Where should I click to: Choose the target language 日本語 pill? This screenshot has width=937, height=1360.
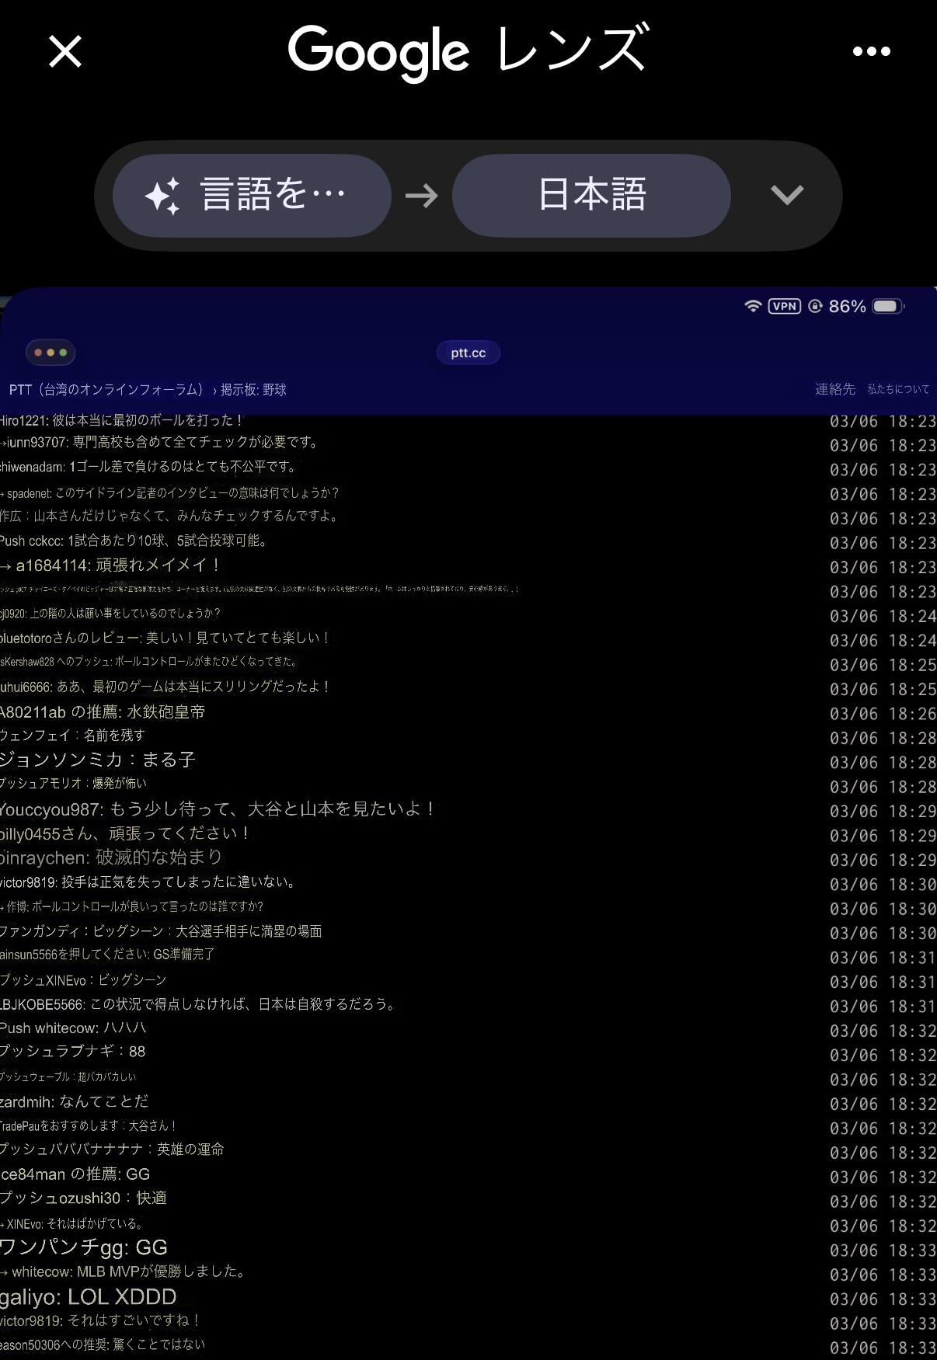[591, 195]
